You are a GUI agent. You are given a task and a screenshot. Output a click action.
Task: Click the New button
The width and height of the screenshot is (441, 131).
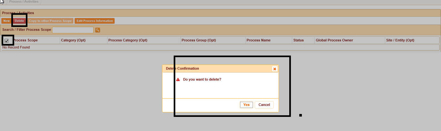[6, 21]
